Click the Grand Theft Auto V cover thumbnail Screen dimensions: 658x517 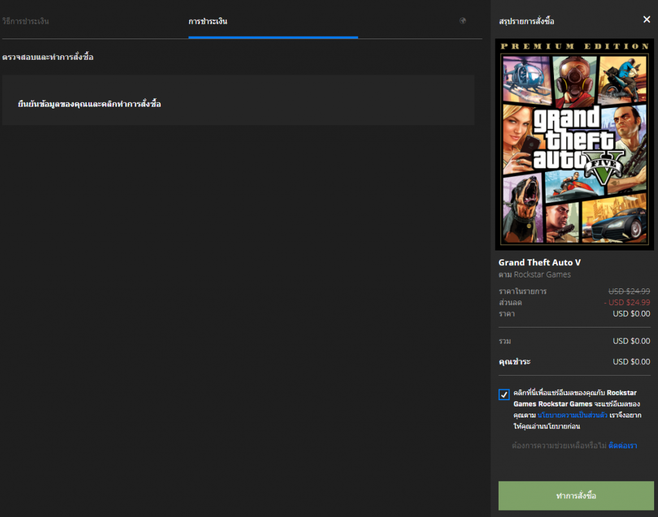[574, 145]
